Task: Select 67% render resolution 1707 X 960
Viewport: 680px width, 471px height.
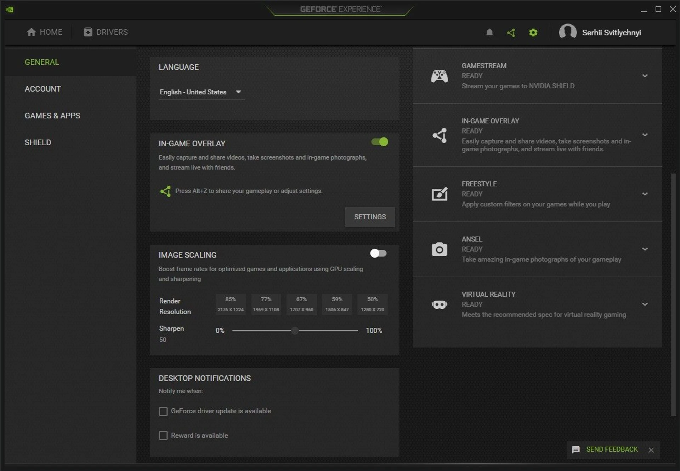Action: click(x=301, y=304)
